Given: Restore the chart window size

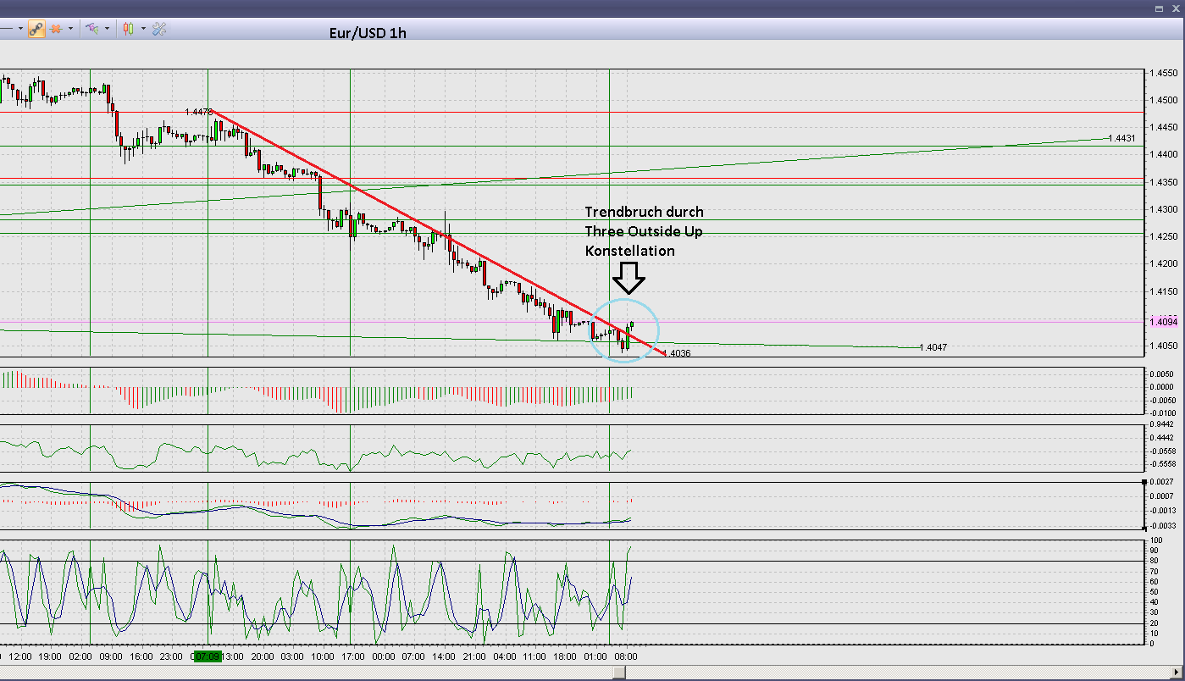Looking at the screenshot, I should (1158, 8).
